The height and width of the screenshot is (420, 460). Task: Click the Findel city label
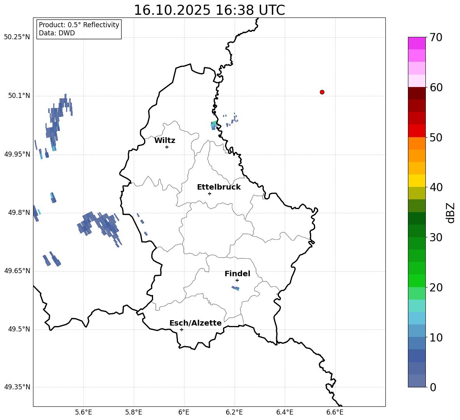pyautogui.click(x=237, y=274)
